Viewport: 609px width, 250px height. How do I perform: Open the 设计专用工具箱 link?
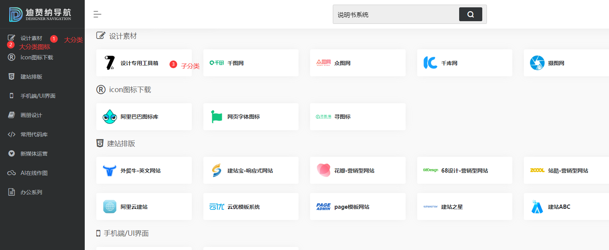pos(139,63)
